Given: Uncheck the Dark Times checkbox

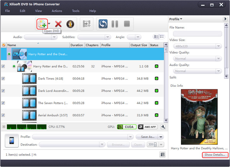Looking at the screenshot, I should (3, 78).
